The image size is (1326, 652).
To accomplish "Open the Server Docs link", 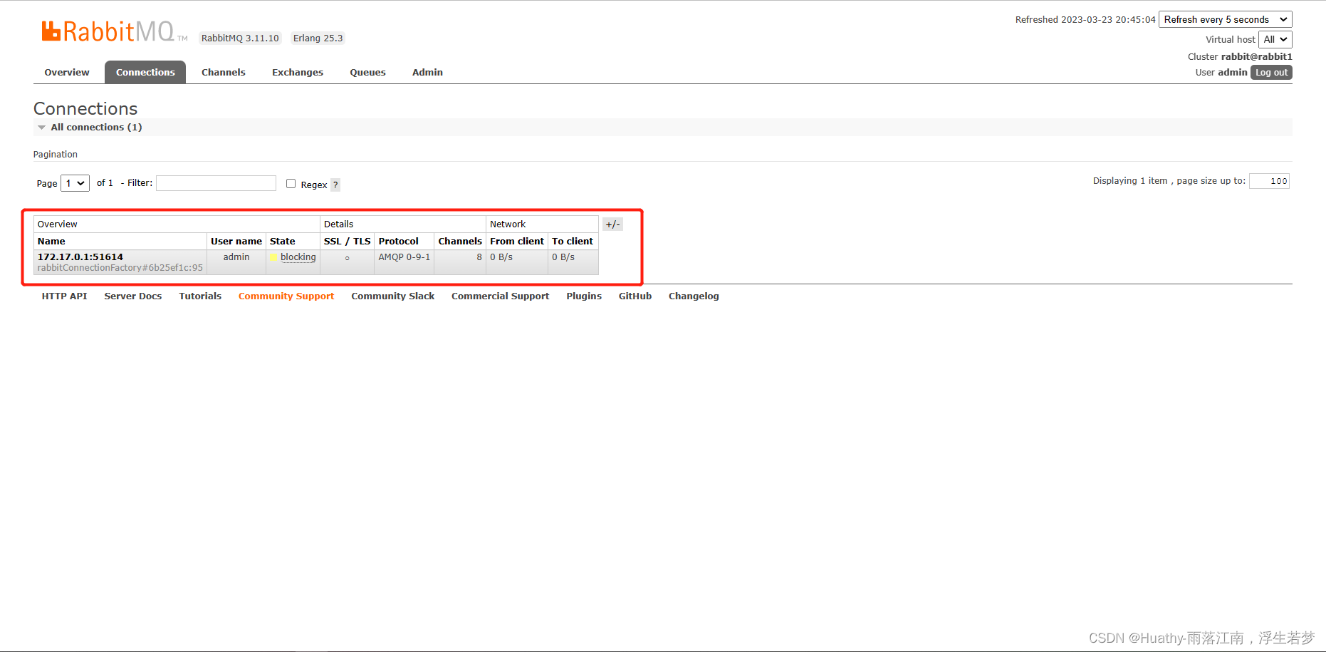I will pos(132,296).
